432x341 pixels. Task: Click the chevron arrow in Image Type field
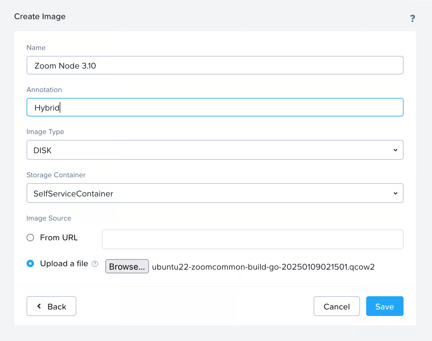[395, 150]
